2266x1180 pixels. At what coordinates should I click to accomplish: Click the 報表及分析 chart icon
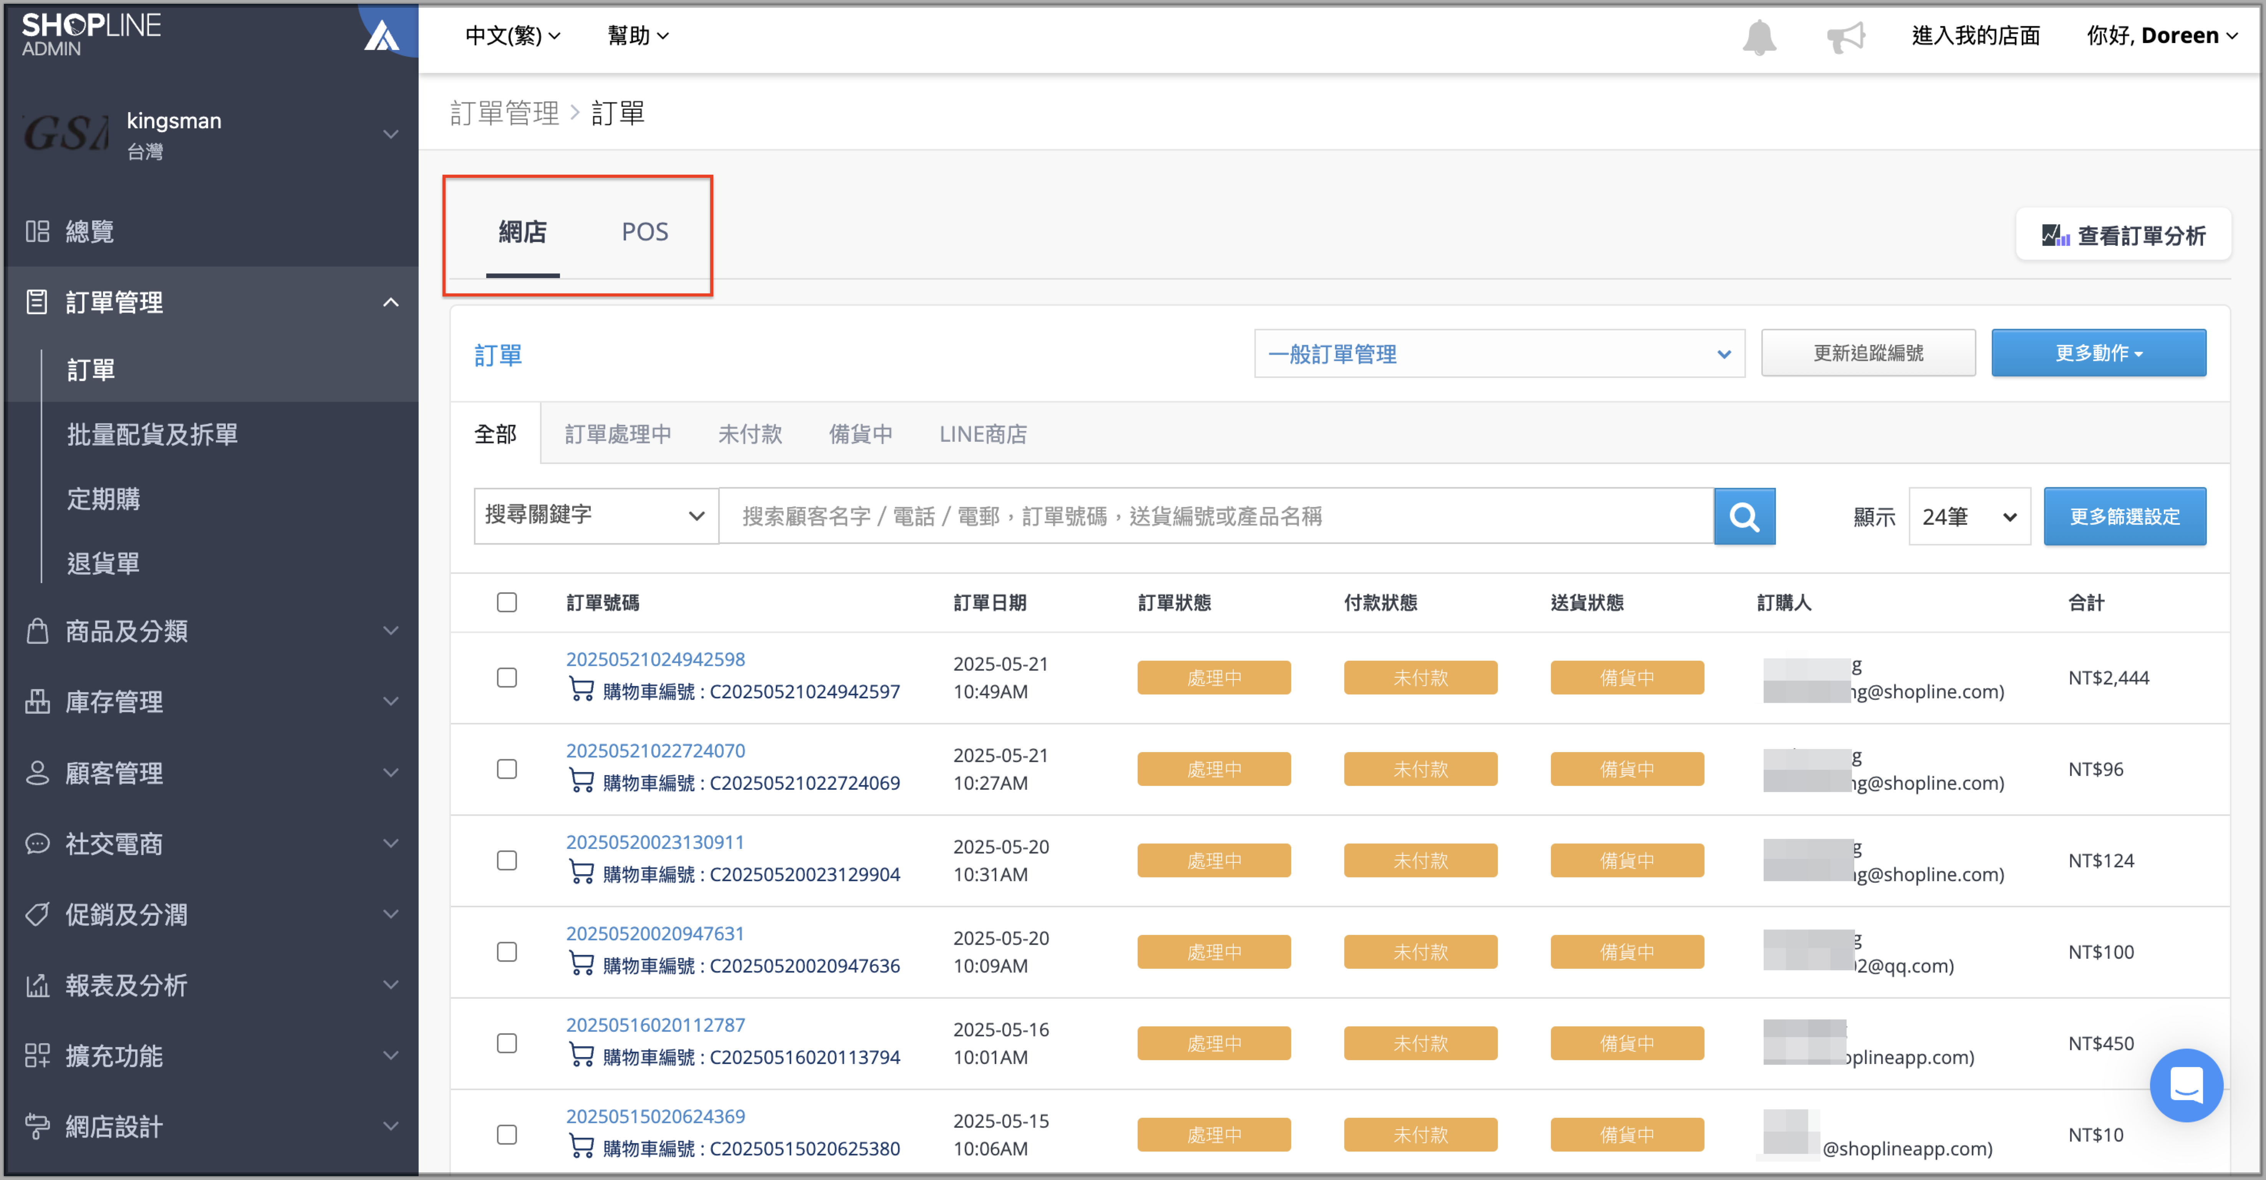click(37, 984)
